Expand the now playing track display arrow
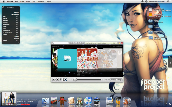The image size is (172, 107). [117, 43]
